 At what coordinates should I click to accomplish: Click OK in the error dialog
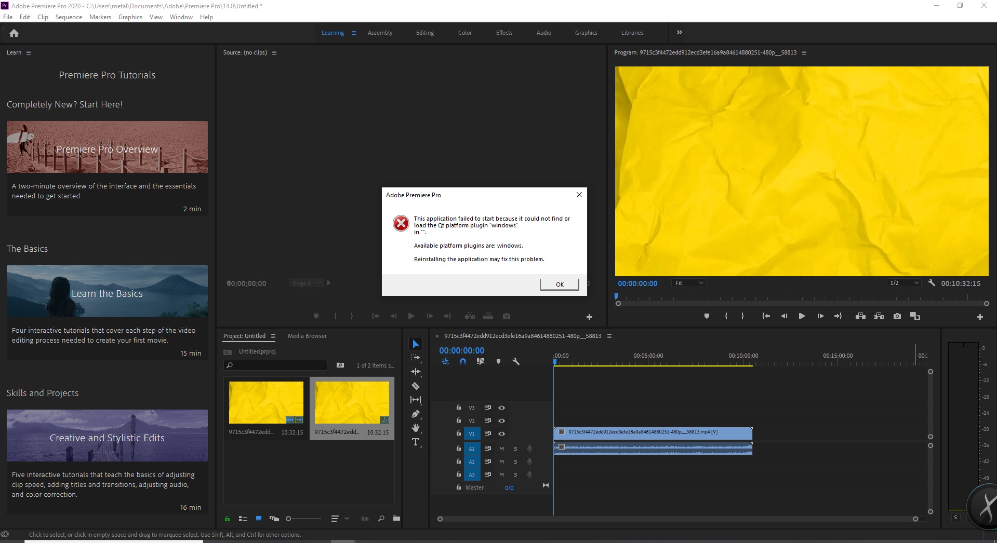[x=560, y=284]
